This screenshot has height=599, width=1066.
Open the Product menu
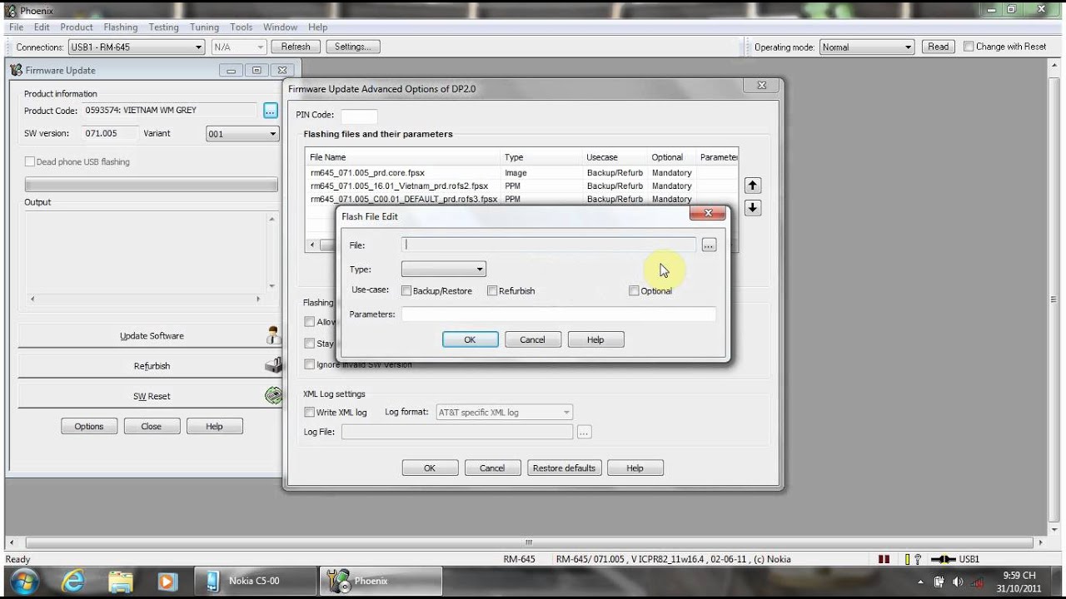click(x=77, y=27)
